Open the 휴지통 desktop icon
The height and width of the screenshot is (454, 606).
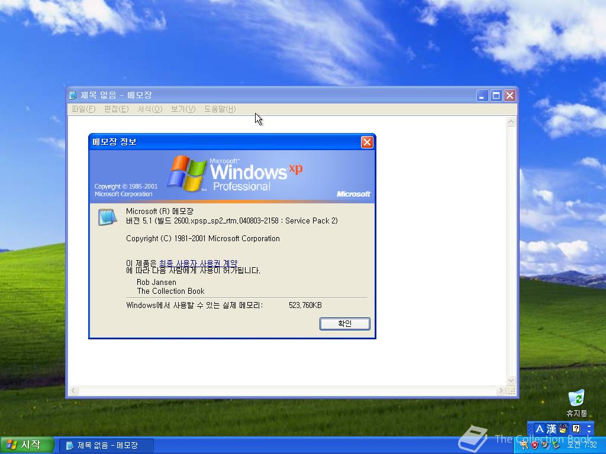click(x=576, y=403)
